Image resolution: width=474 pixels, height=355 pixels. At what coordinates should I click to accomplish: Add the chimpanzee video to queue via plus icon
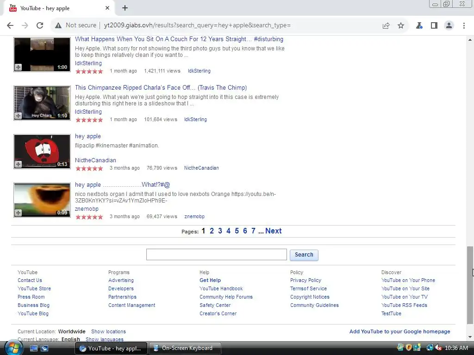tap(18, 116)
